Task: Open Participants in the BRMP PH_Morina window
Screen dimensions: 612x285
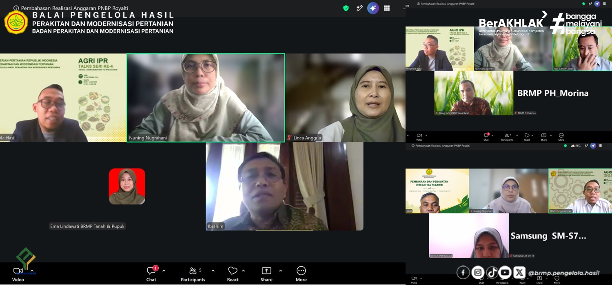Action: coord(507,137)
